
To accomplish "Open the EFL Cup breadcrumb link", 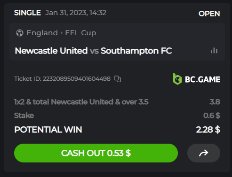I will [80, 33].
